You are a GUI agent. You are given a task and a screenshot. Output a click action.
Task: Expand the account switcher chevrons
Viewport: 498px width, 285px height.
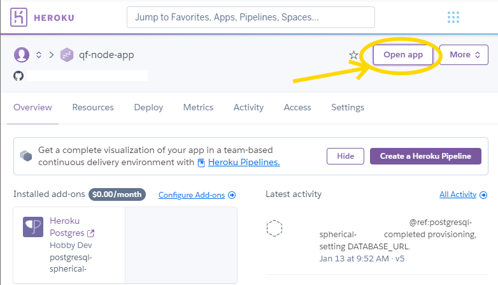coord(38,55)
